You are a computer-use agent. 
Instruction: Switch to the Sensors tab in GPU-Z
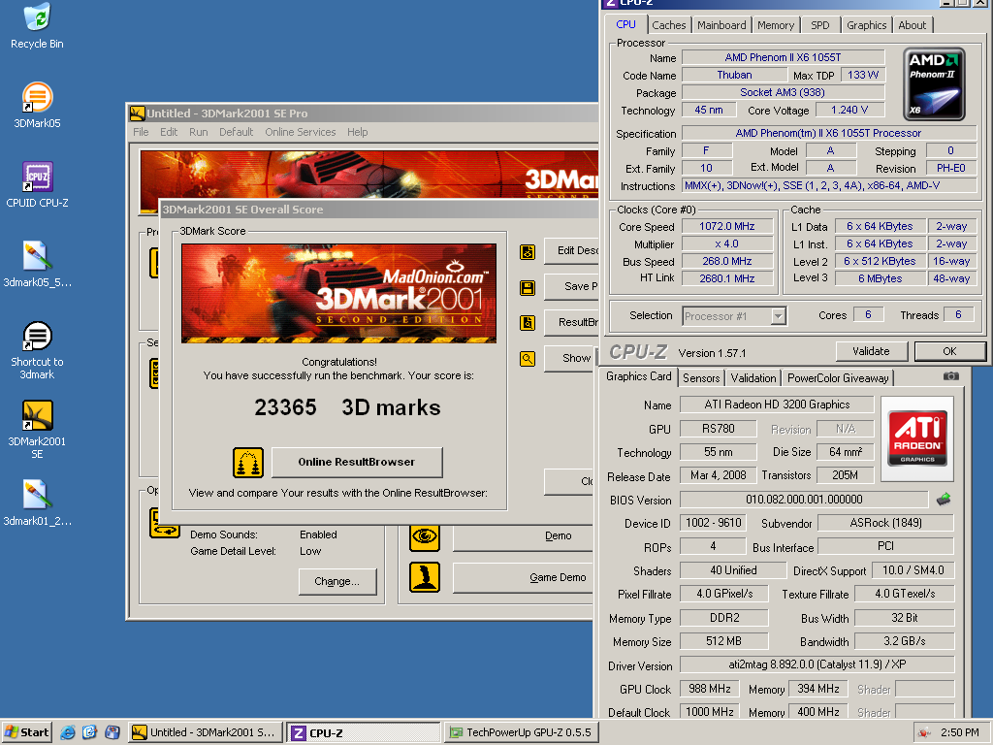701,378
